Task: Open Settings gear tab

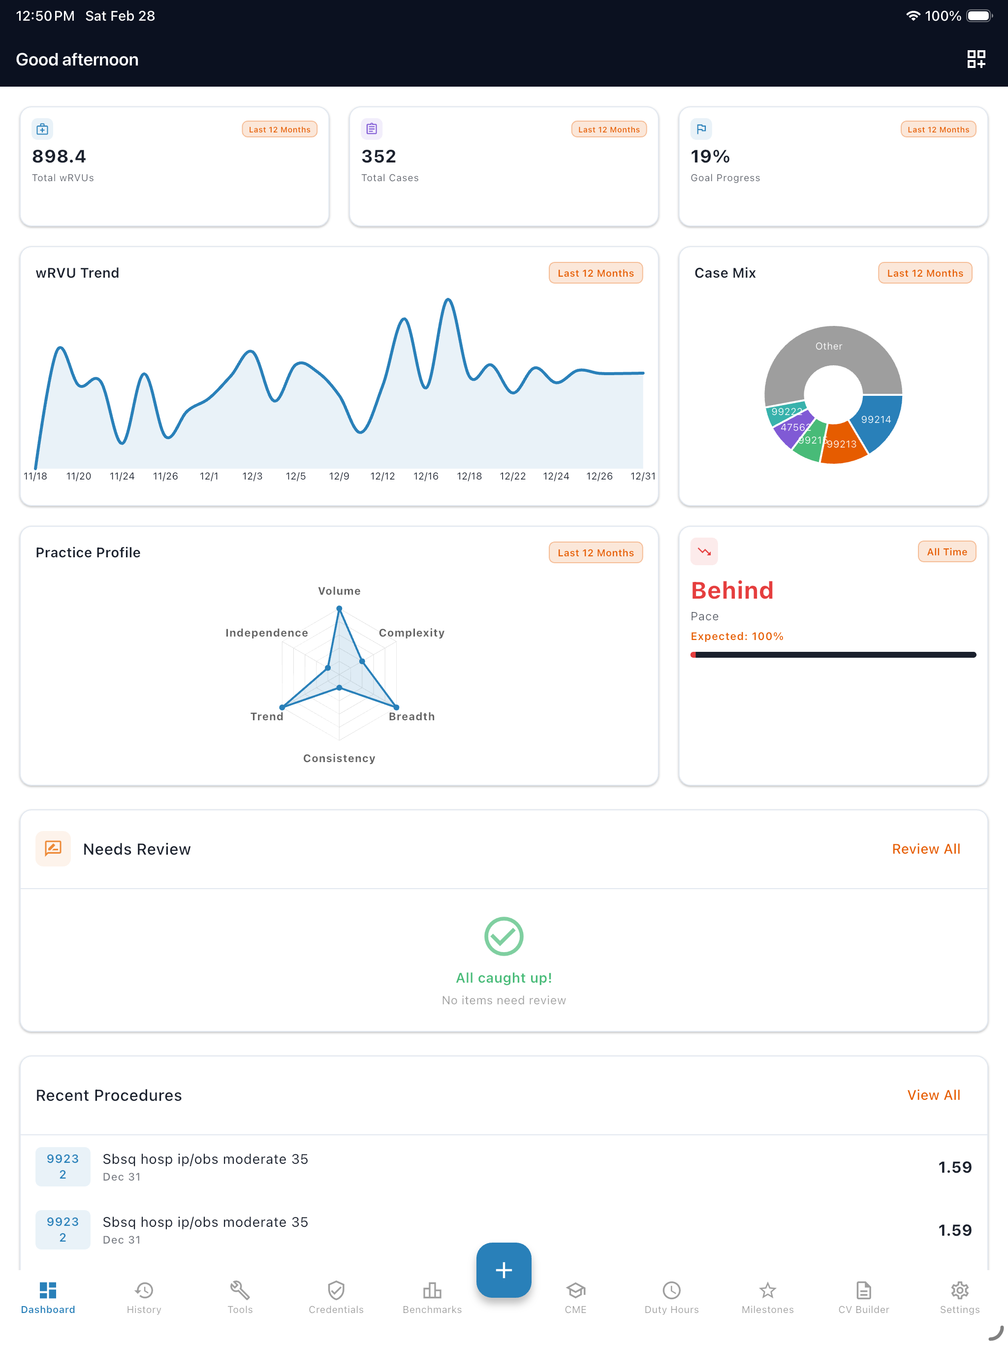Action: 959,1297
